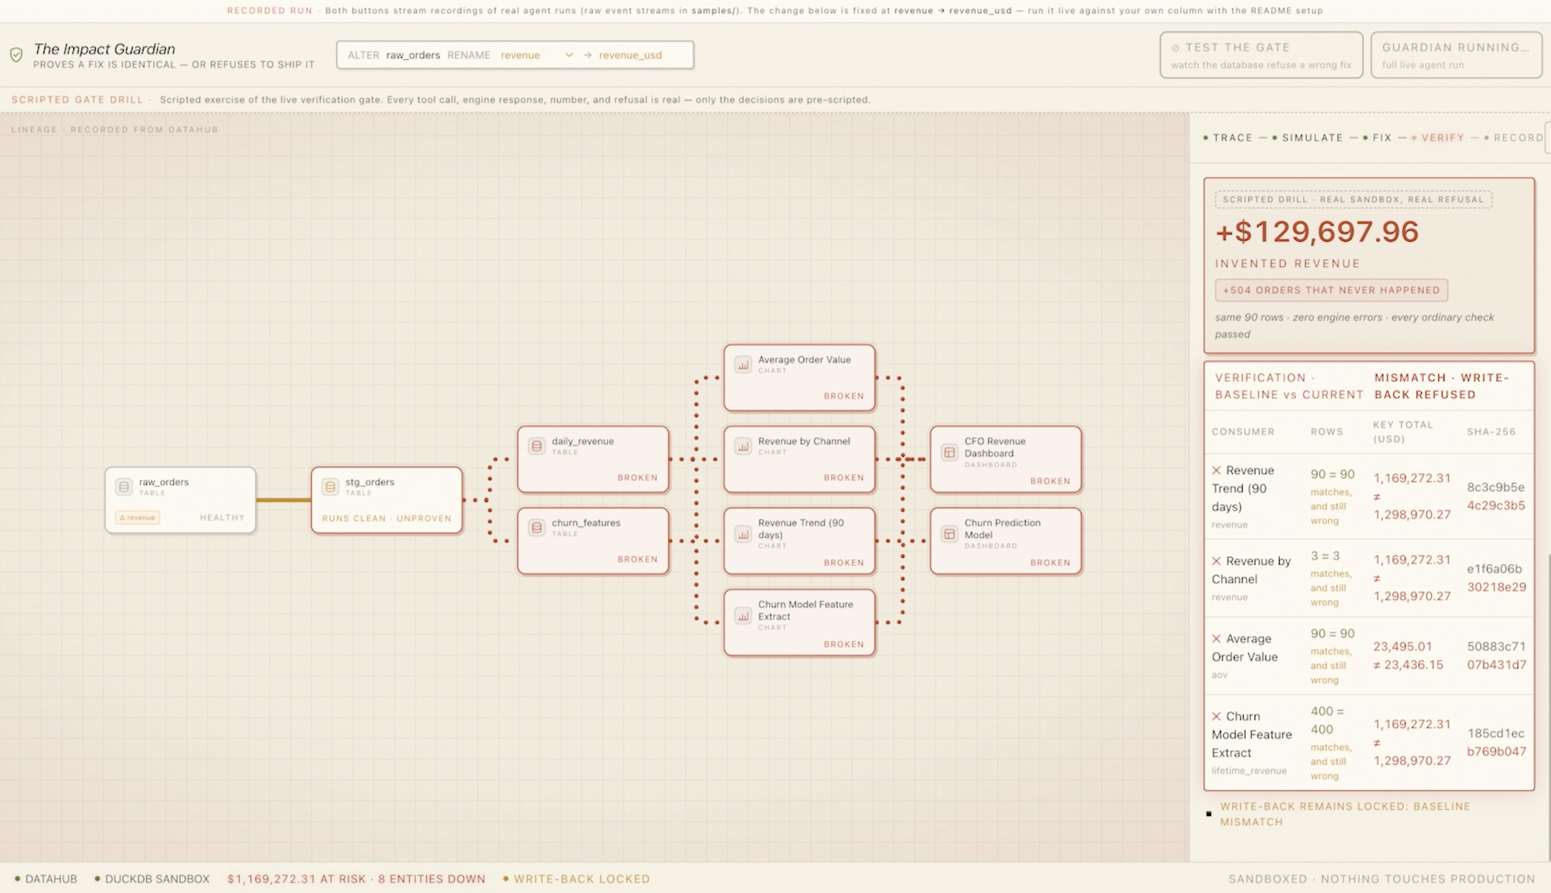This screenshot has height=893, width=1551.
Task: Click the X mark on Revenue Trend row
Action: click(x=1216, y=470)
